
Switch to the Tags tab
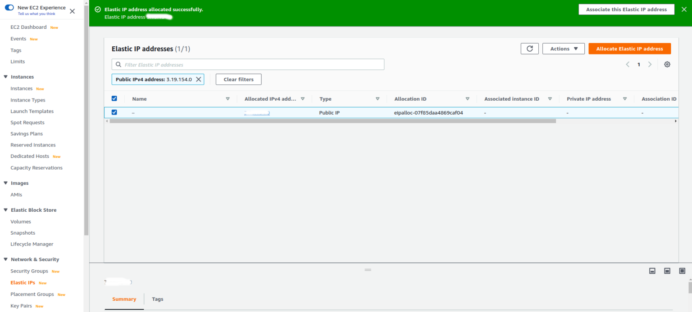157,299
